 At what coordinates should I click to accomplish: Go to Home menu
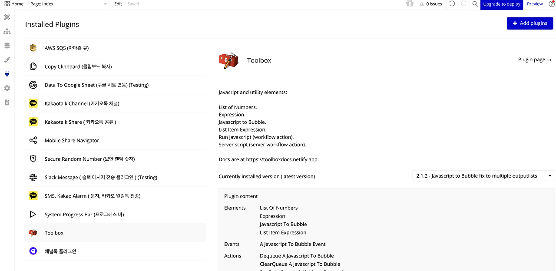point(14,4)
